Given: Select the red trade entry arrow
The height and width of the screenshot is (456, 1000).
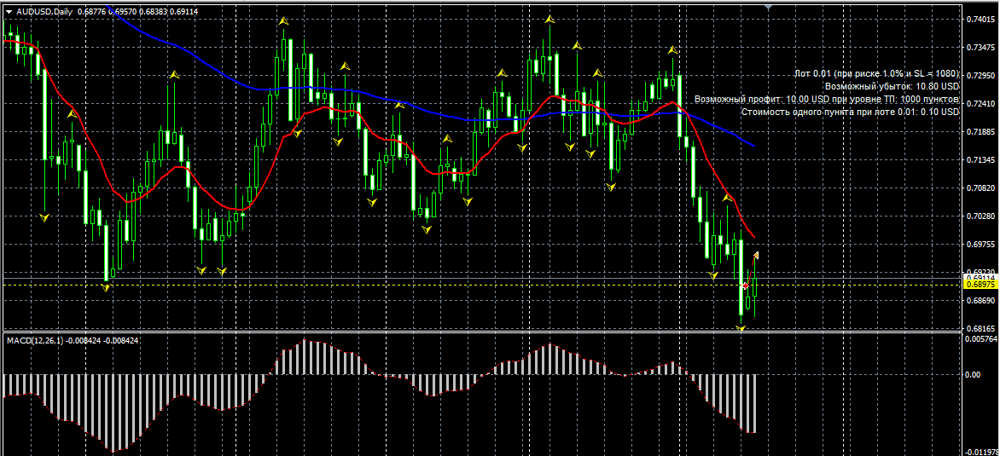Looking at the screenshot, I should 746,286.
